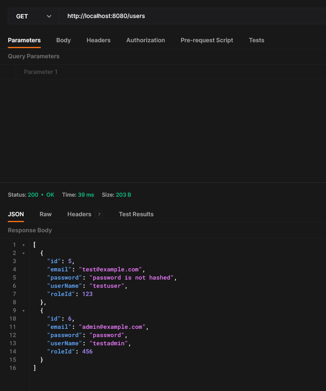Go to the Tests tab

[257, 40]
